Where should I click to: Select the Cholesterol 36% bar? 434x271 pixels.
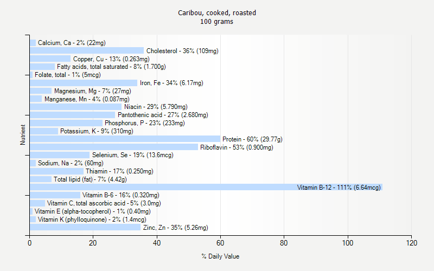click(x=87, y=51)
